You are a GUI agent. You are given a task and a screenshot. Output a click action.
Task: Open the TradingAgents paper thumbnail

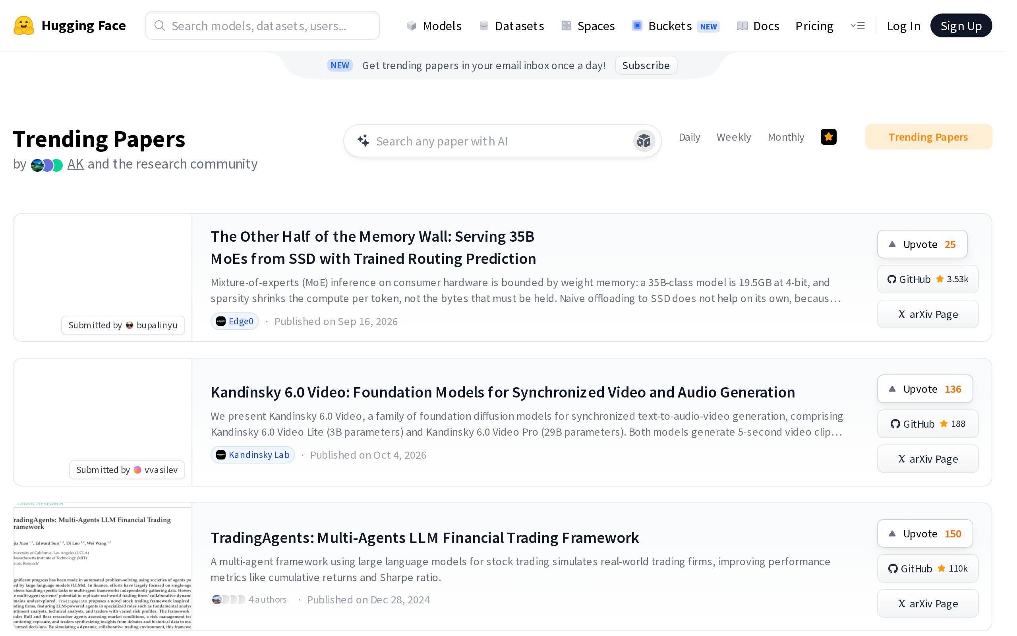point(102,566)
